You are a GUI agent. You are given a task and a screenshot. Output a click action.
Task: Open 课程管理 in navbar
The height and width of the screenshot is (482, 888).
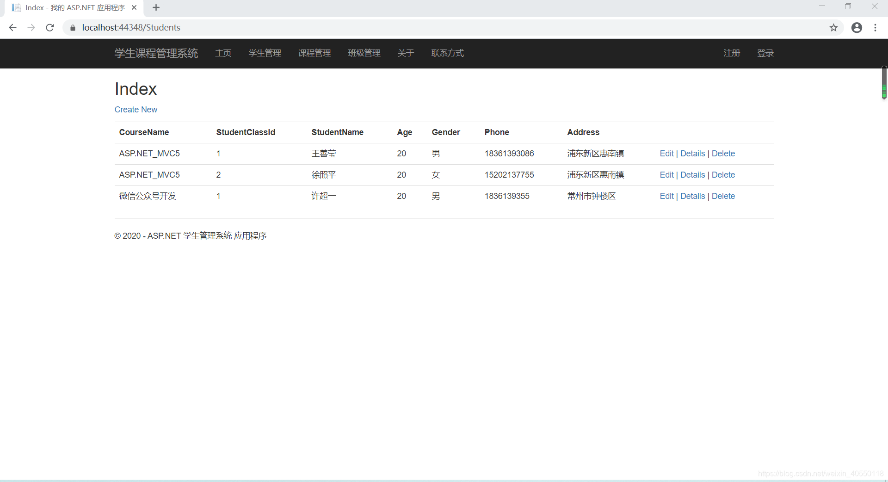[314, 53]
